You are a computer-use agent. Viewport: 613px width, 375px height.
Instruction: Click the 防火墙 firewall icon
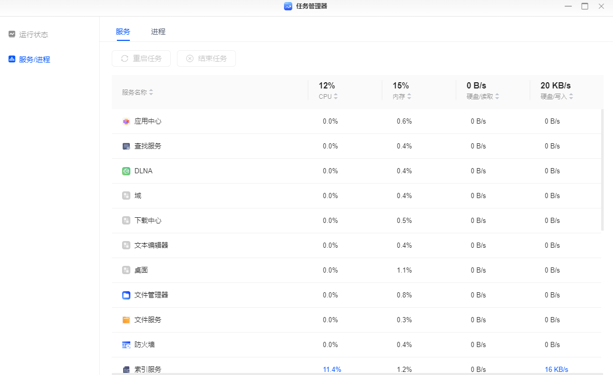tap(126, 344)
